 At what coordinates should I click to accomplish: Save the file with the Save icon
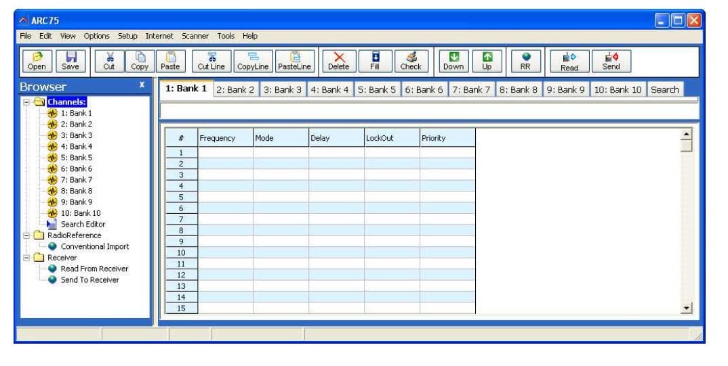pyautogui.click(x=70, y=61)
